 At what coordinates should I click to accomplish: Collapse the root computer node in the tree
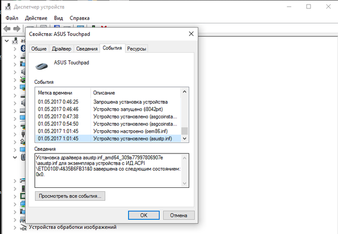[x=6, y=40]
